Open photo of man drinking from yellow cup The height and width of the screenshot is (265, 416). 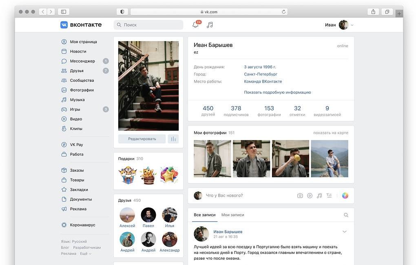click(x=290, y=159)
